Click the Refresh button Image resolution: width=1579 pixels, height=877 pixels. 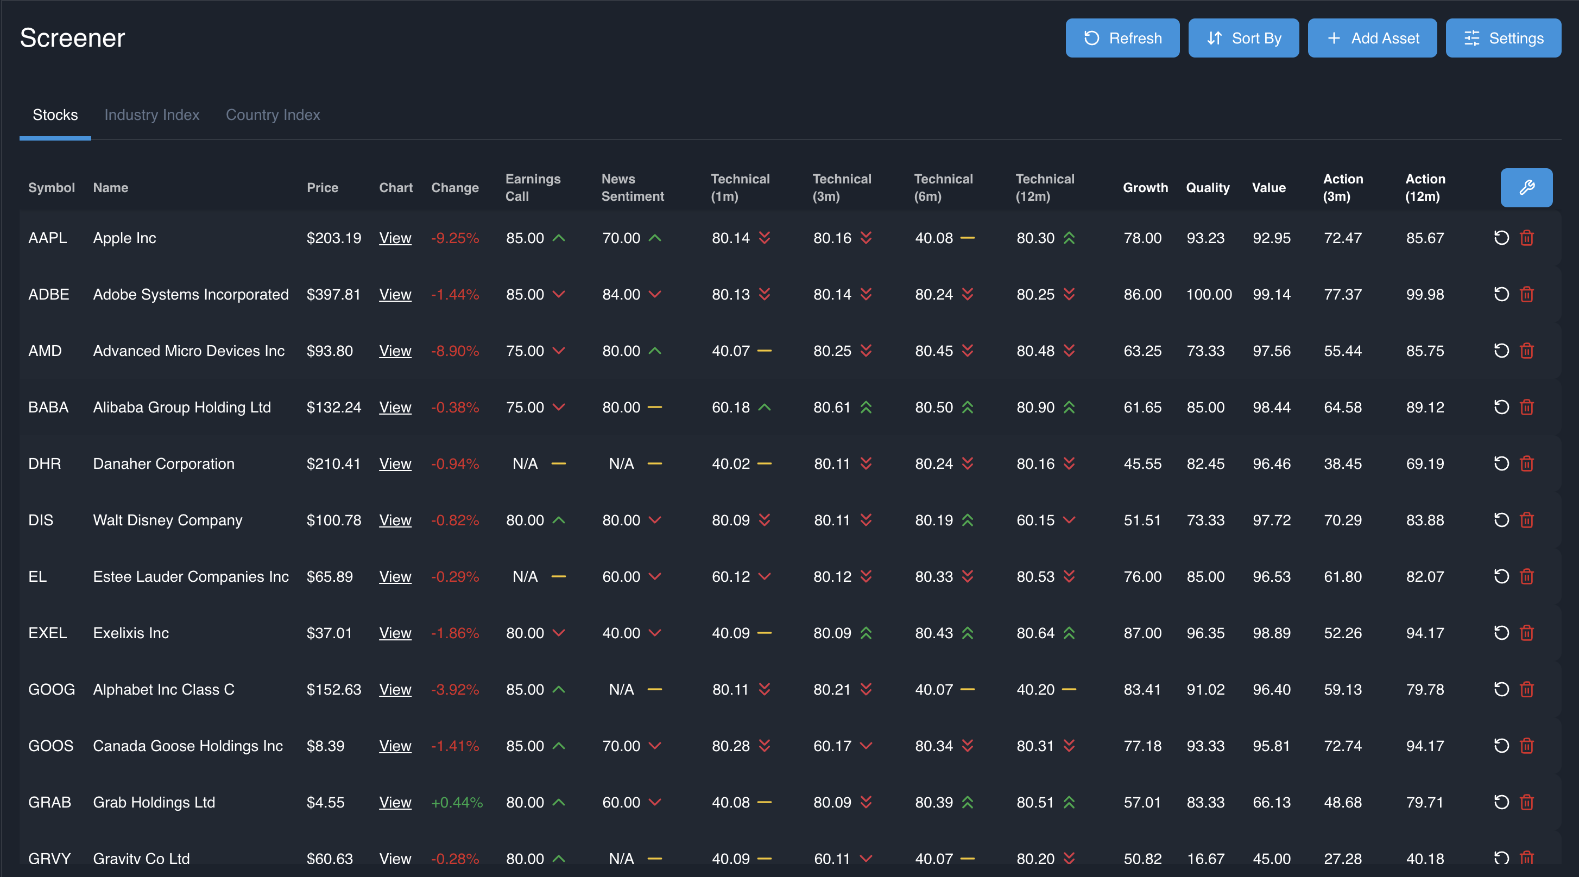pos(1122,38)
